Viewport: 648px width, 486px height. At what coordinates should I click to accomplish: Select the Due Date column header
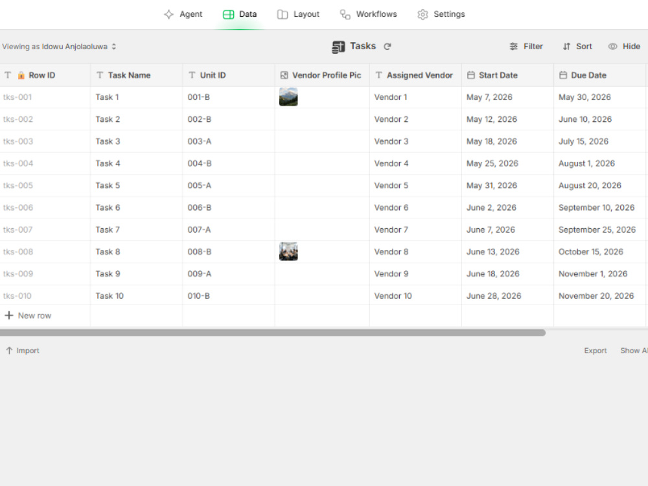point(600,75)
